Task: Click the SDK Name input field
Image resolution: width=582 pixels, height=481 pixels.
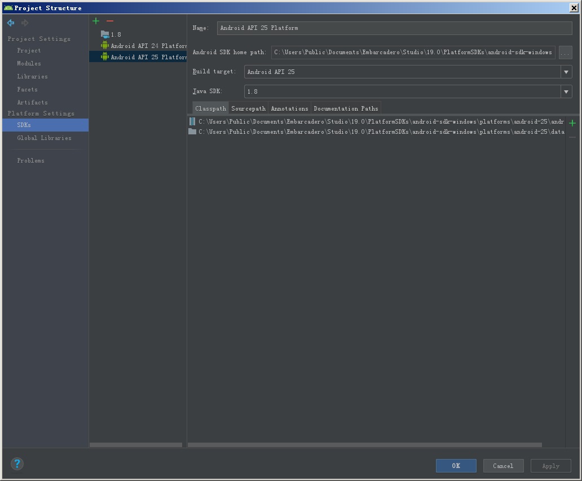Action: 394,28
